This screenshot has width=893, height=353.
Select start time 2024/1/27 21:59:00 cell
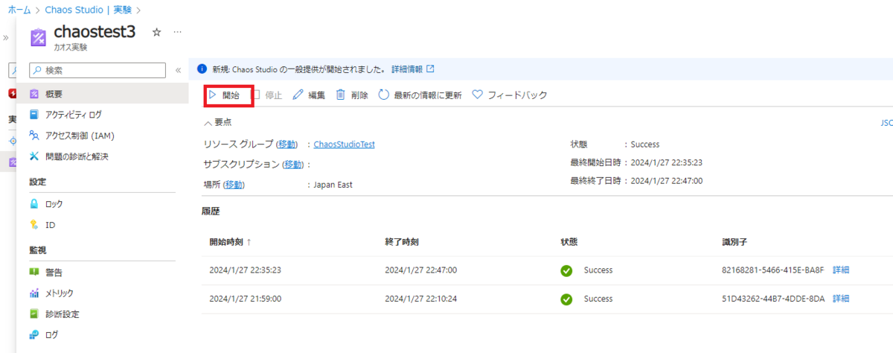pos(245,299)
